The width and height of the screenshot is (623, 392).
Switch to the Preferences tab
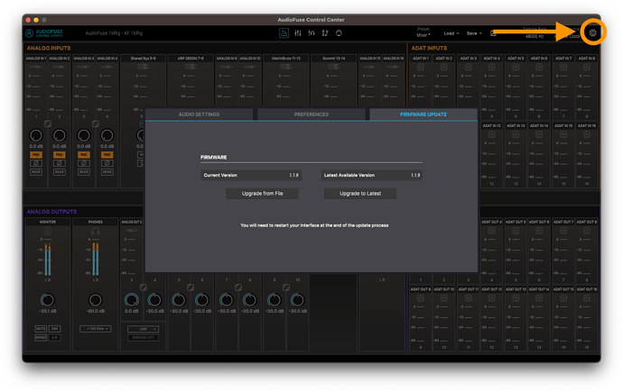click(x=311, y=114)
